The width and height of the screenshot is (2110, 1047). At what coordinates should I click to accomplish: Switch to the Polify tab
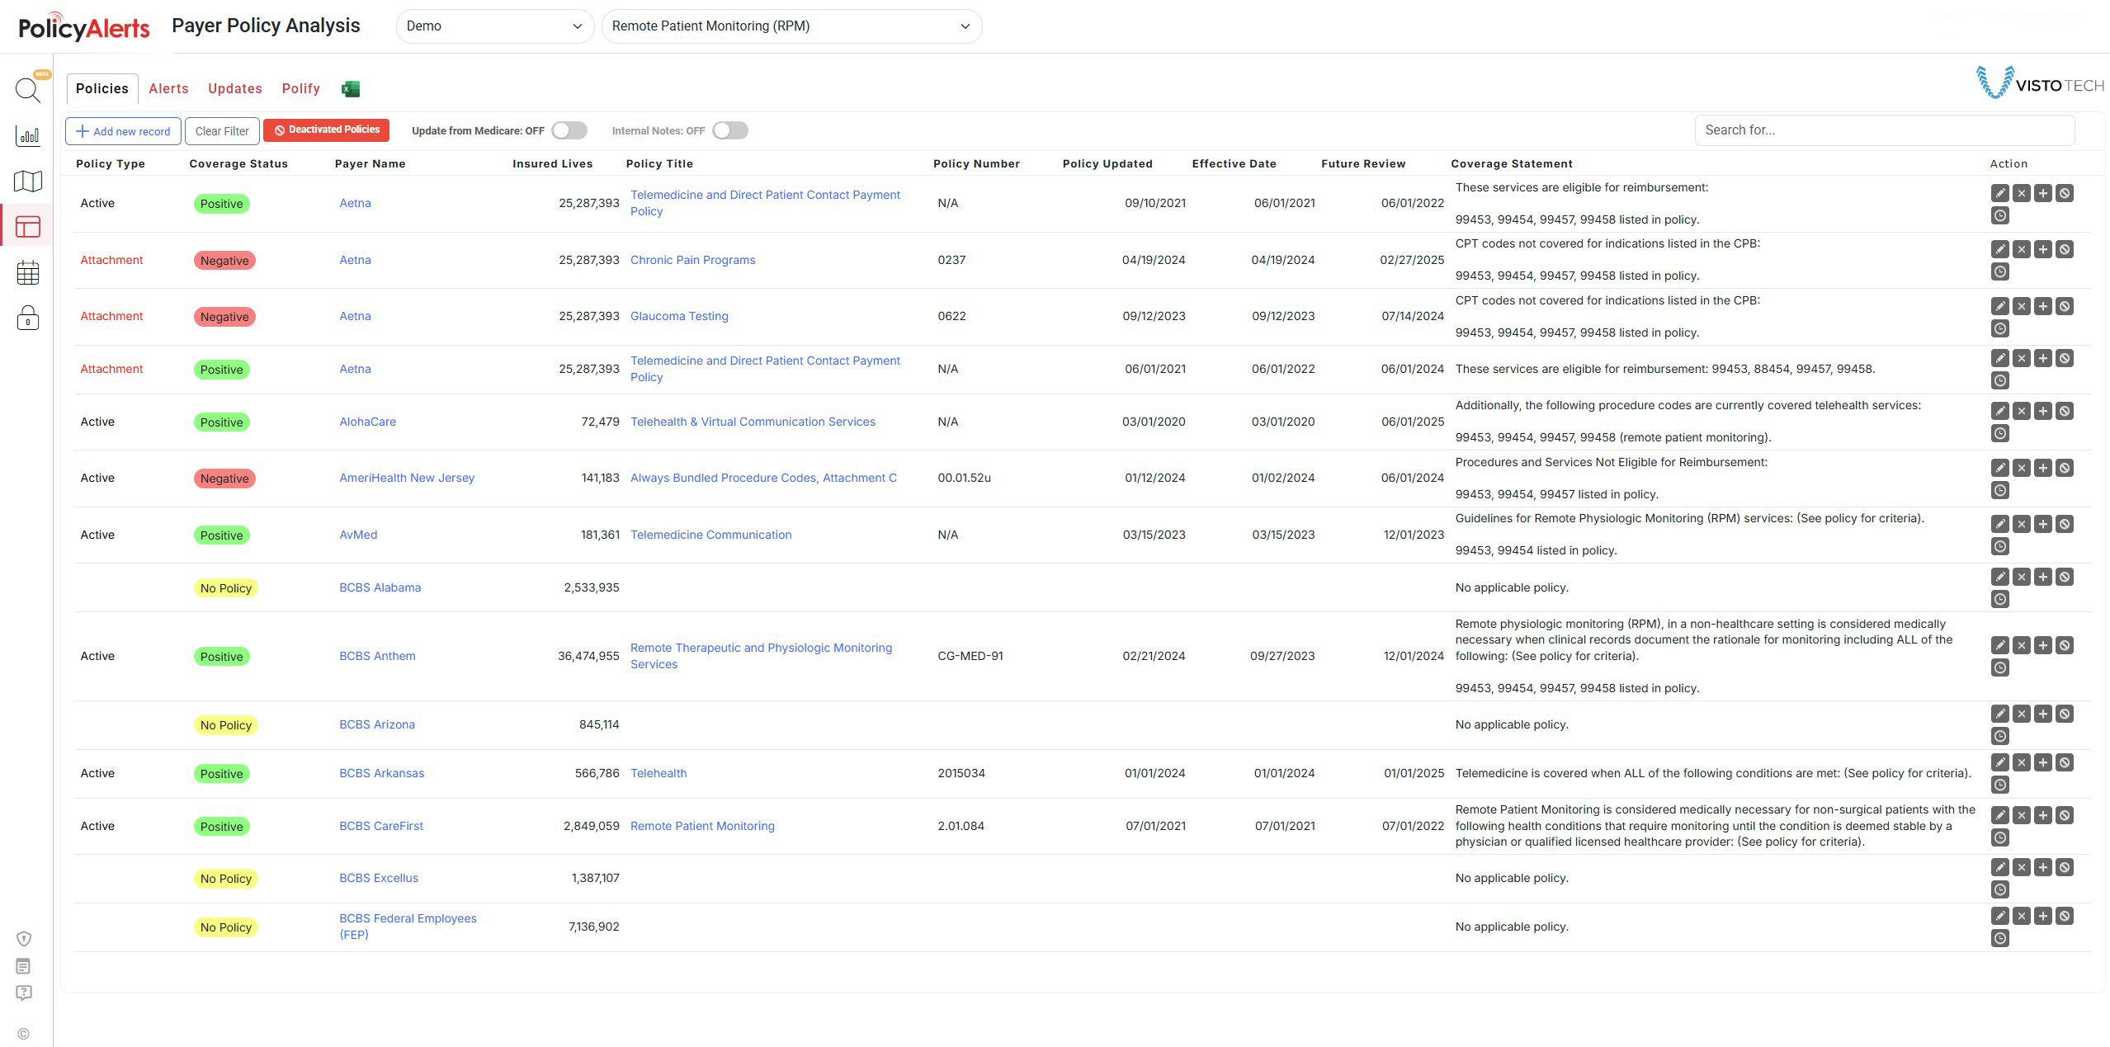(x=300, y=88)
